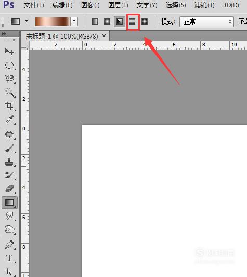Select the Path Selection arrow tool
This screenshot has height=277, width=247.
(9, 272)
